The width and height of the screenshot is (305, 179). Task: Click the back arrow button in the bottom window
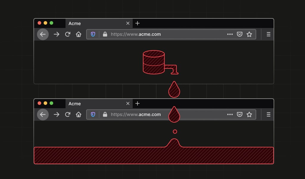coord(43,114)
